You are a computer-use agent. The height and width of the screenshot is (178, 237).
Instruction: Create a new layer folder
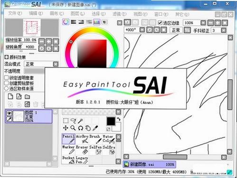coord(28,96)
